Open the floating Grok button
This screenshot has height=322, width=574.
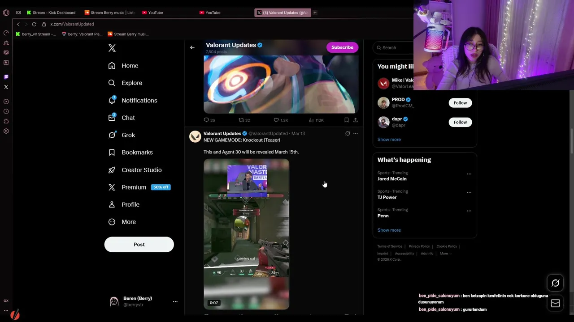click(x=555, y=283)
